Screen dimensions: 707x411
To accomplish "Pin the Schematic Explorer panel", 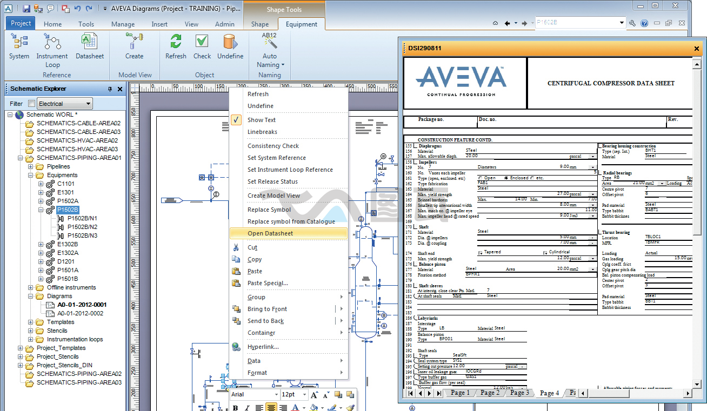I will 110,89.
